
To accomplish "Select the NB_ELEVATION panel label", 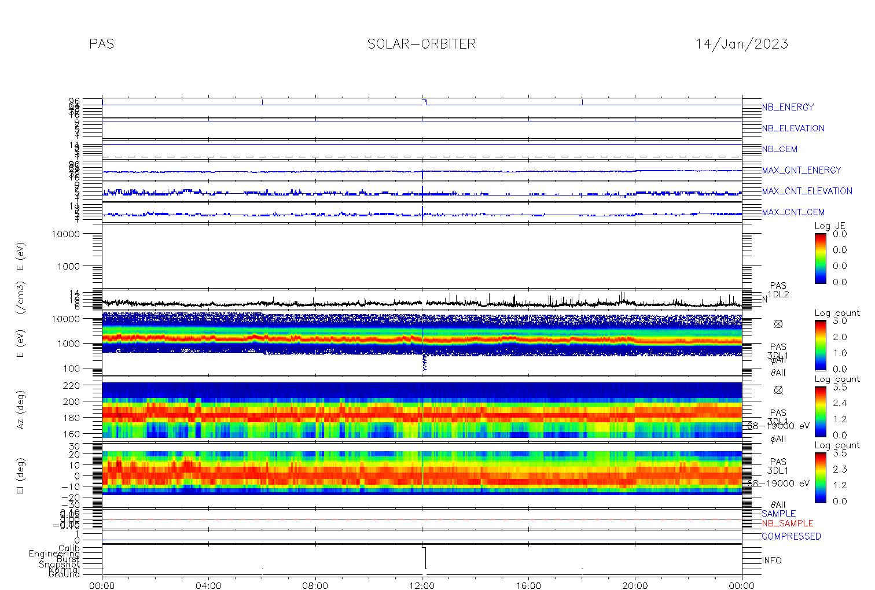I will coord(793,128).
